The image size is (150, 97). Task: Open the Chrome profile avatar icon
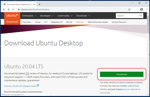[x=142, y=9]
